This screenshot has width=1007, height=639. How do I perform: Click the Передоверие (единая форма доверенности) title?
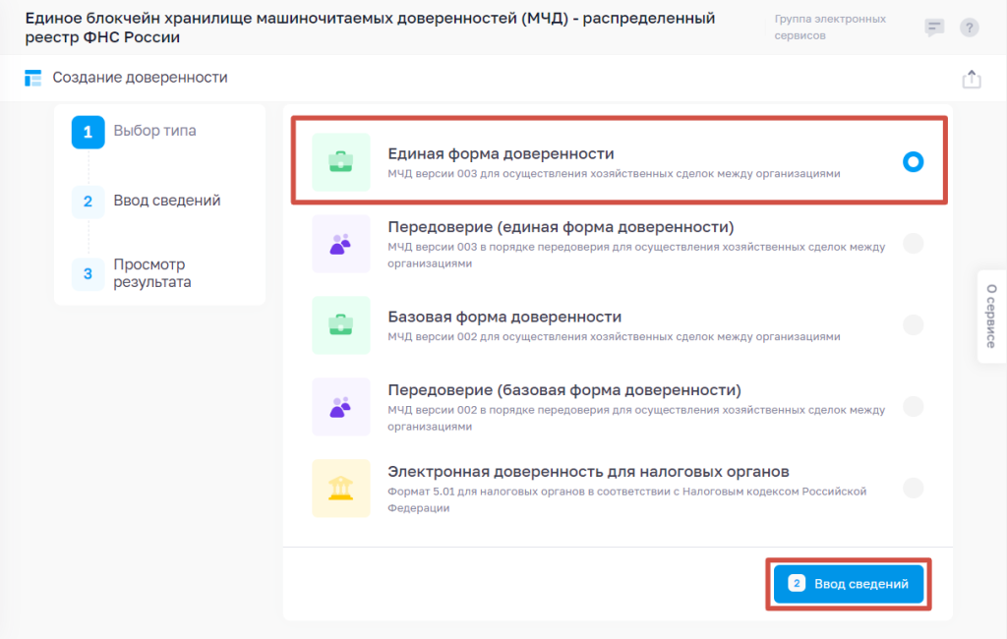coord(561,227)
